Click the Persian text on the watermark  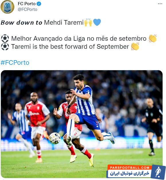point(130,173)
